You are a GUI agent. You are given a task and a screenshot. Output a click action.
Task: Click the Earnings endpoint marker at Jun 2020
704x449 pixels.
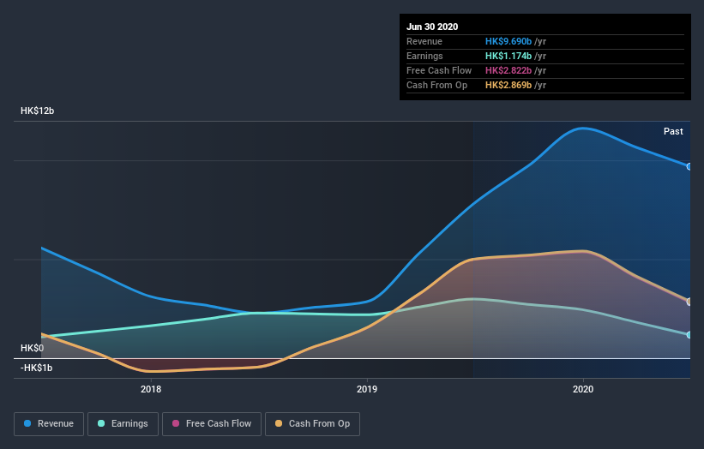[689, 335]
